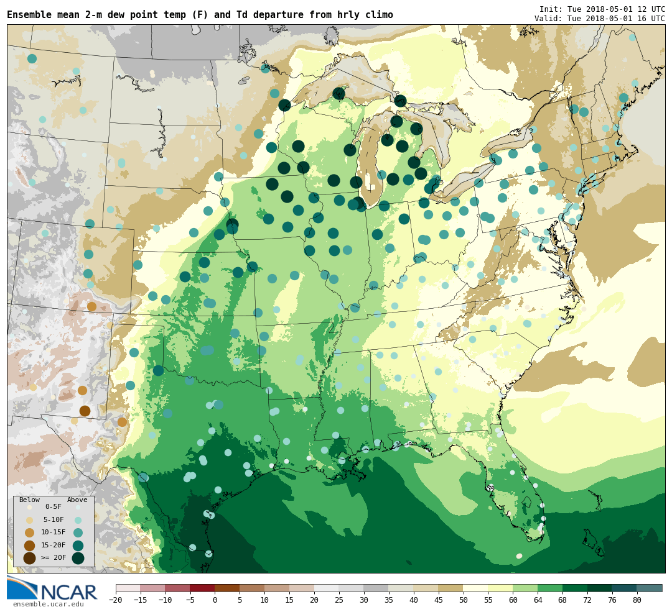Image resolution: width=672 pixels, height=612 pixels.
Task: Click the colorbar segment between -15 and -10
Action: click(153, 588)
